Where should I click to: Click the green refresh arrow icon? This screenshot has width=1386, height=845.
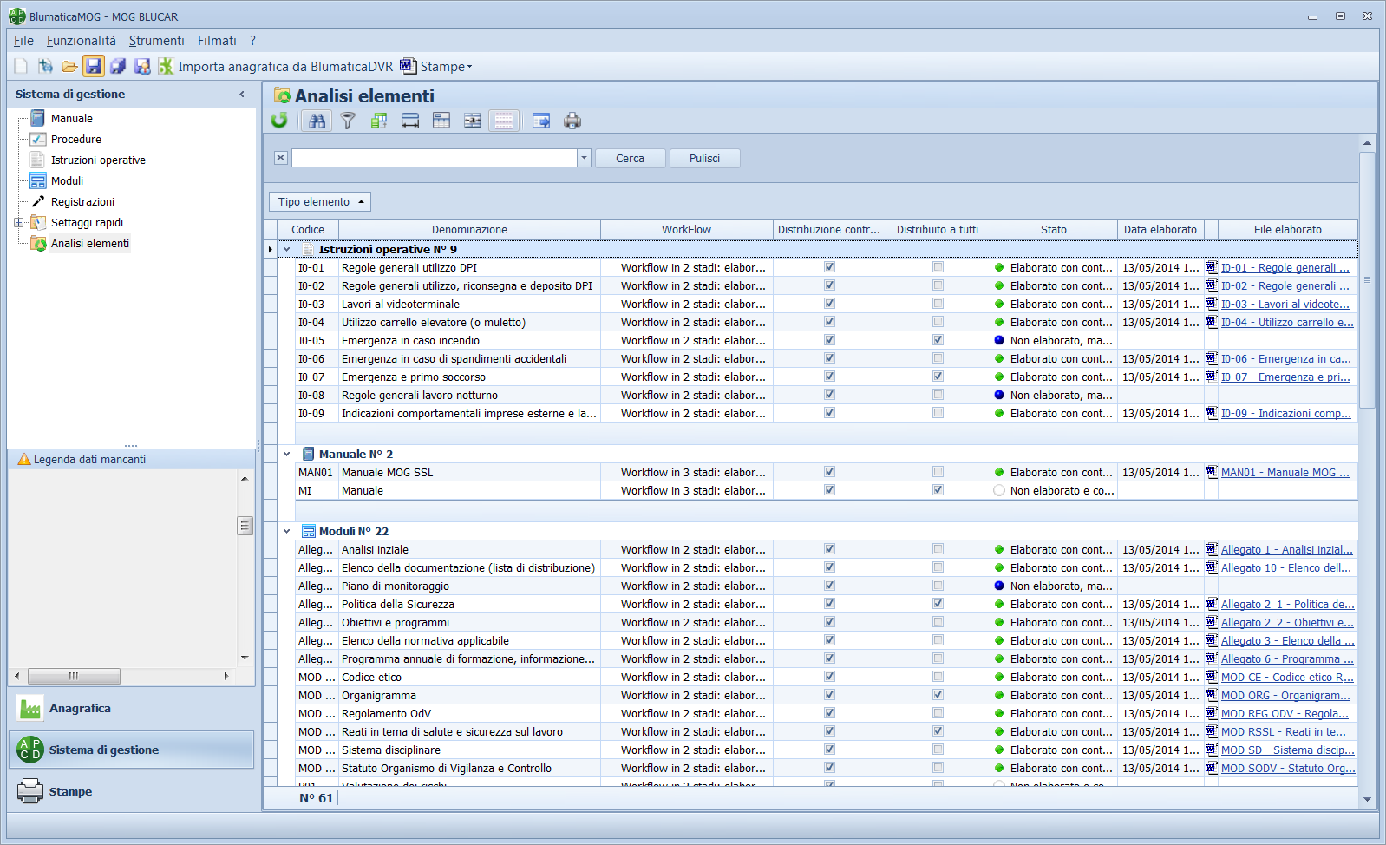[x=279, y=121]
